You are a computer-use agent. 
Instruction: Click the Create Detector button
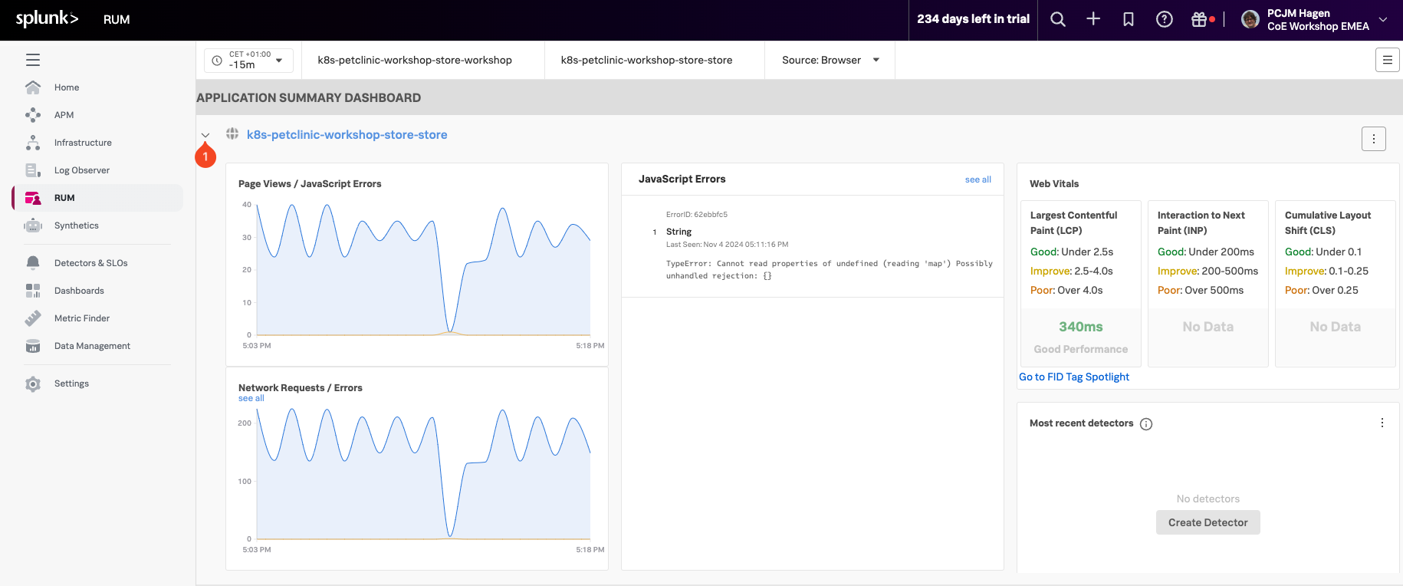(1207, 522)
